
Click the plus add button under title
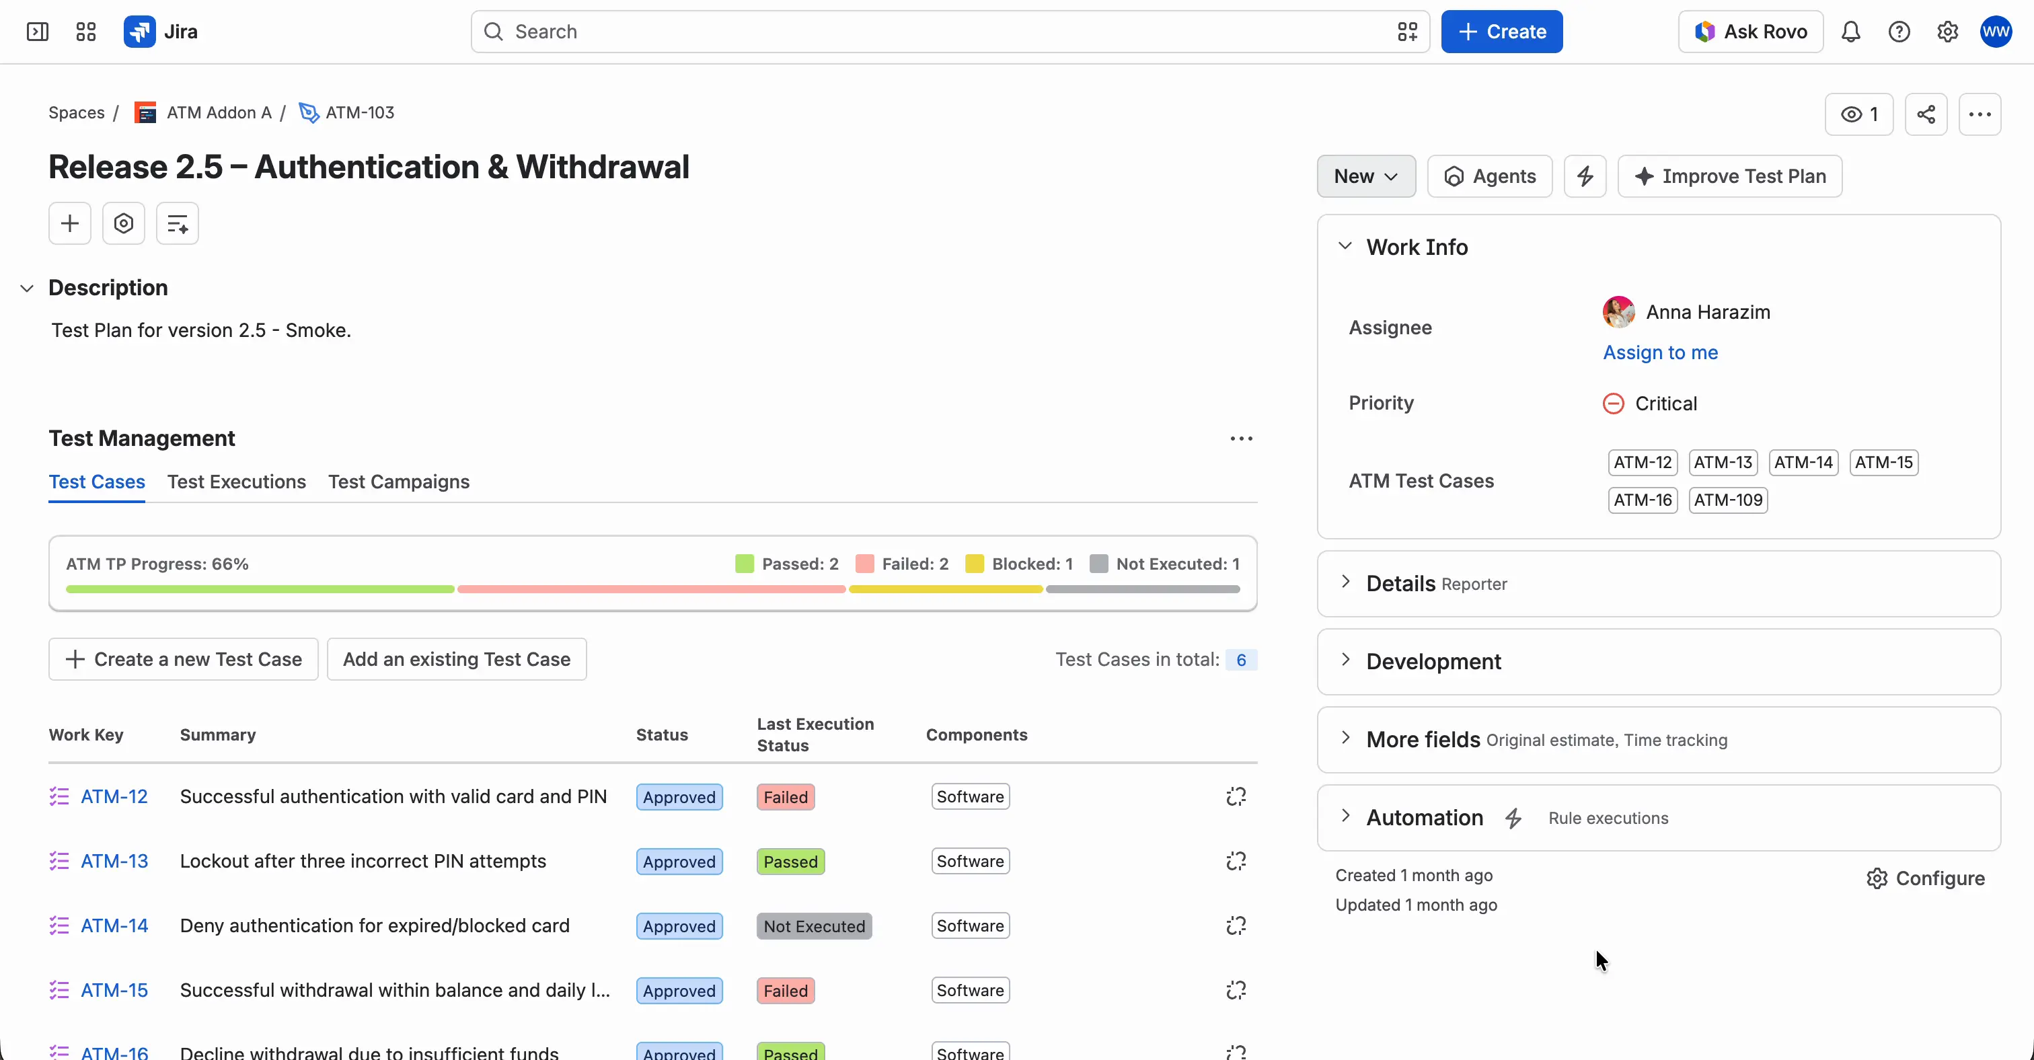click(69, 223)
